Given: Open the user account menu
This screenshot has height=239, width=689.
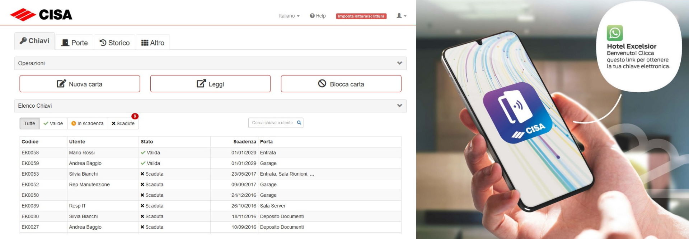Looking at the screenshot, I should (401, 16).
